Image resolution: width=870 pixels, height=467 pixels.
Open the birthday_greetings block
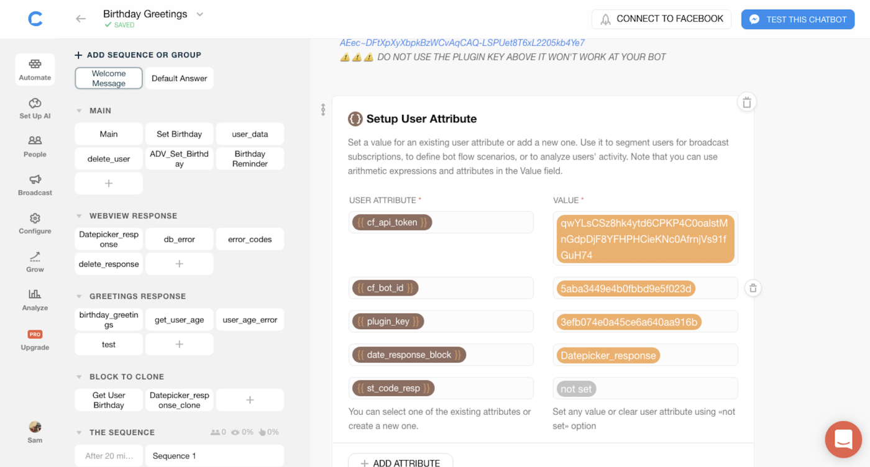click(109, 320)
